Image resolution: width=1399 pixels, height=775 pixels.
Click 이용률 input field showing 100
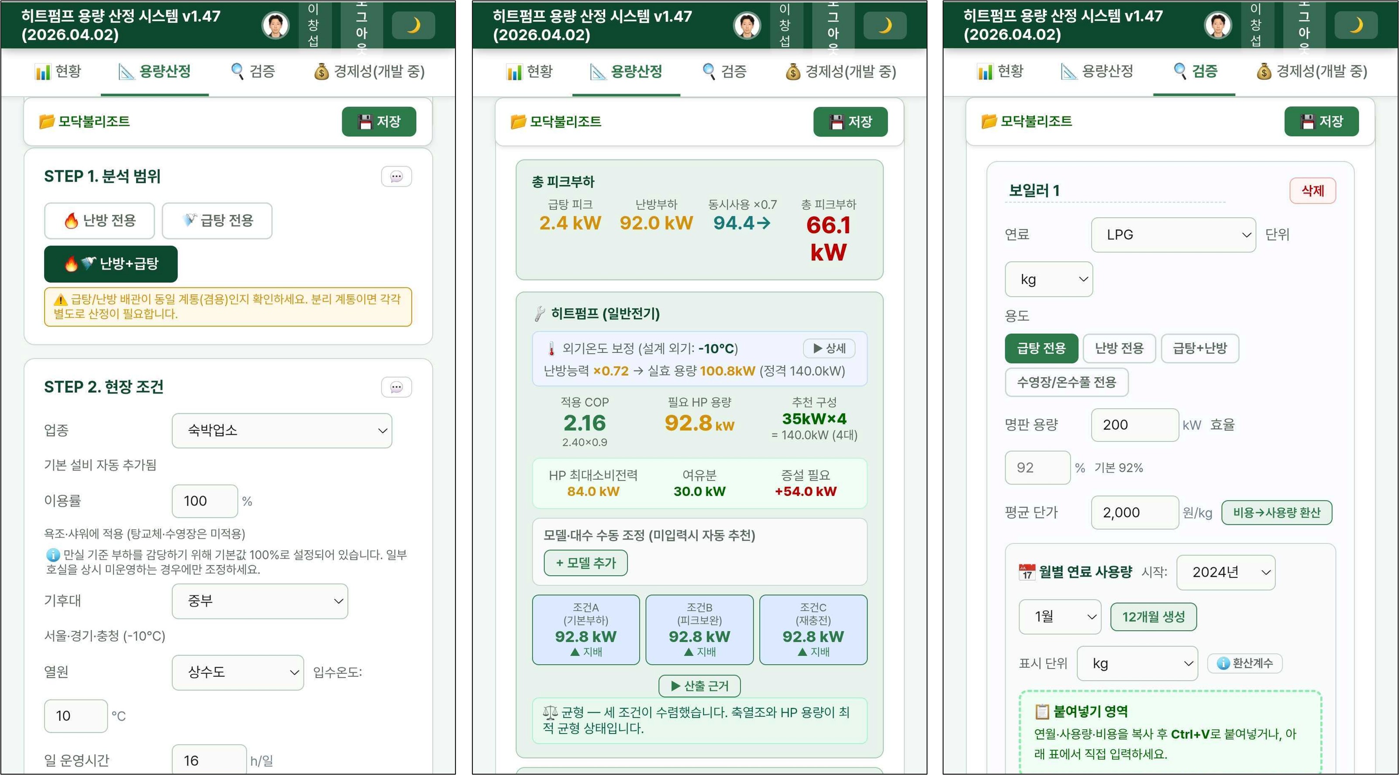coord(205,501)
